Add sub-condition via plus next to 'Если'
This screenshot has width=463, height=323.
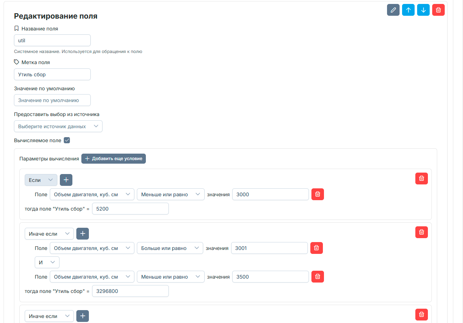click(x=66, y=180)
